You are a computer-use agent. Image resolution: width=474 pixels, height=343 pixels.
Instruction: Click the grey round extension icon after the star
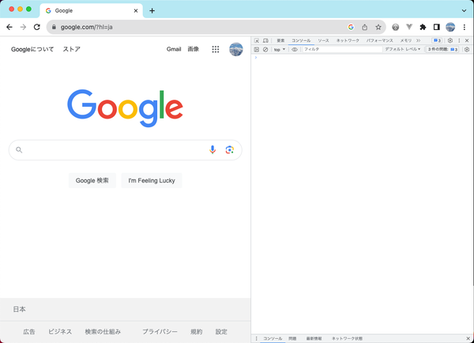(x=395, y=27)
